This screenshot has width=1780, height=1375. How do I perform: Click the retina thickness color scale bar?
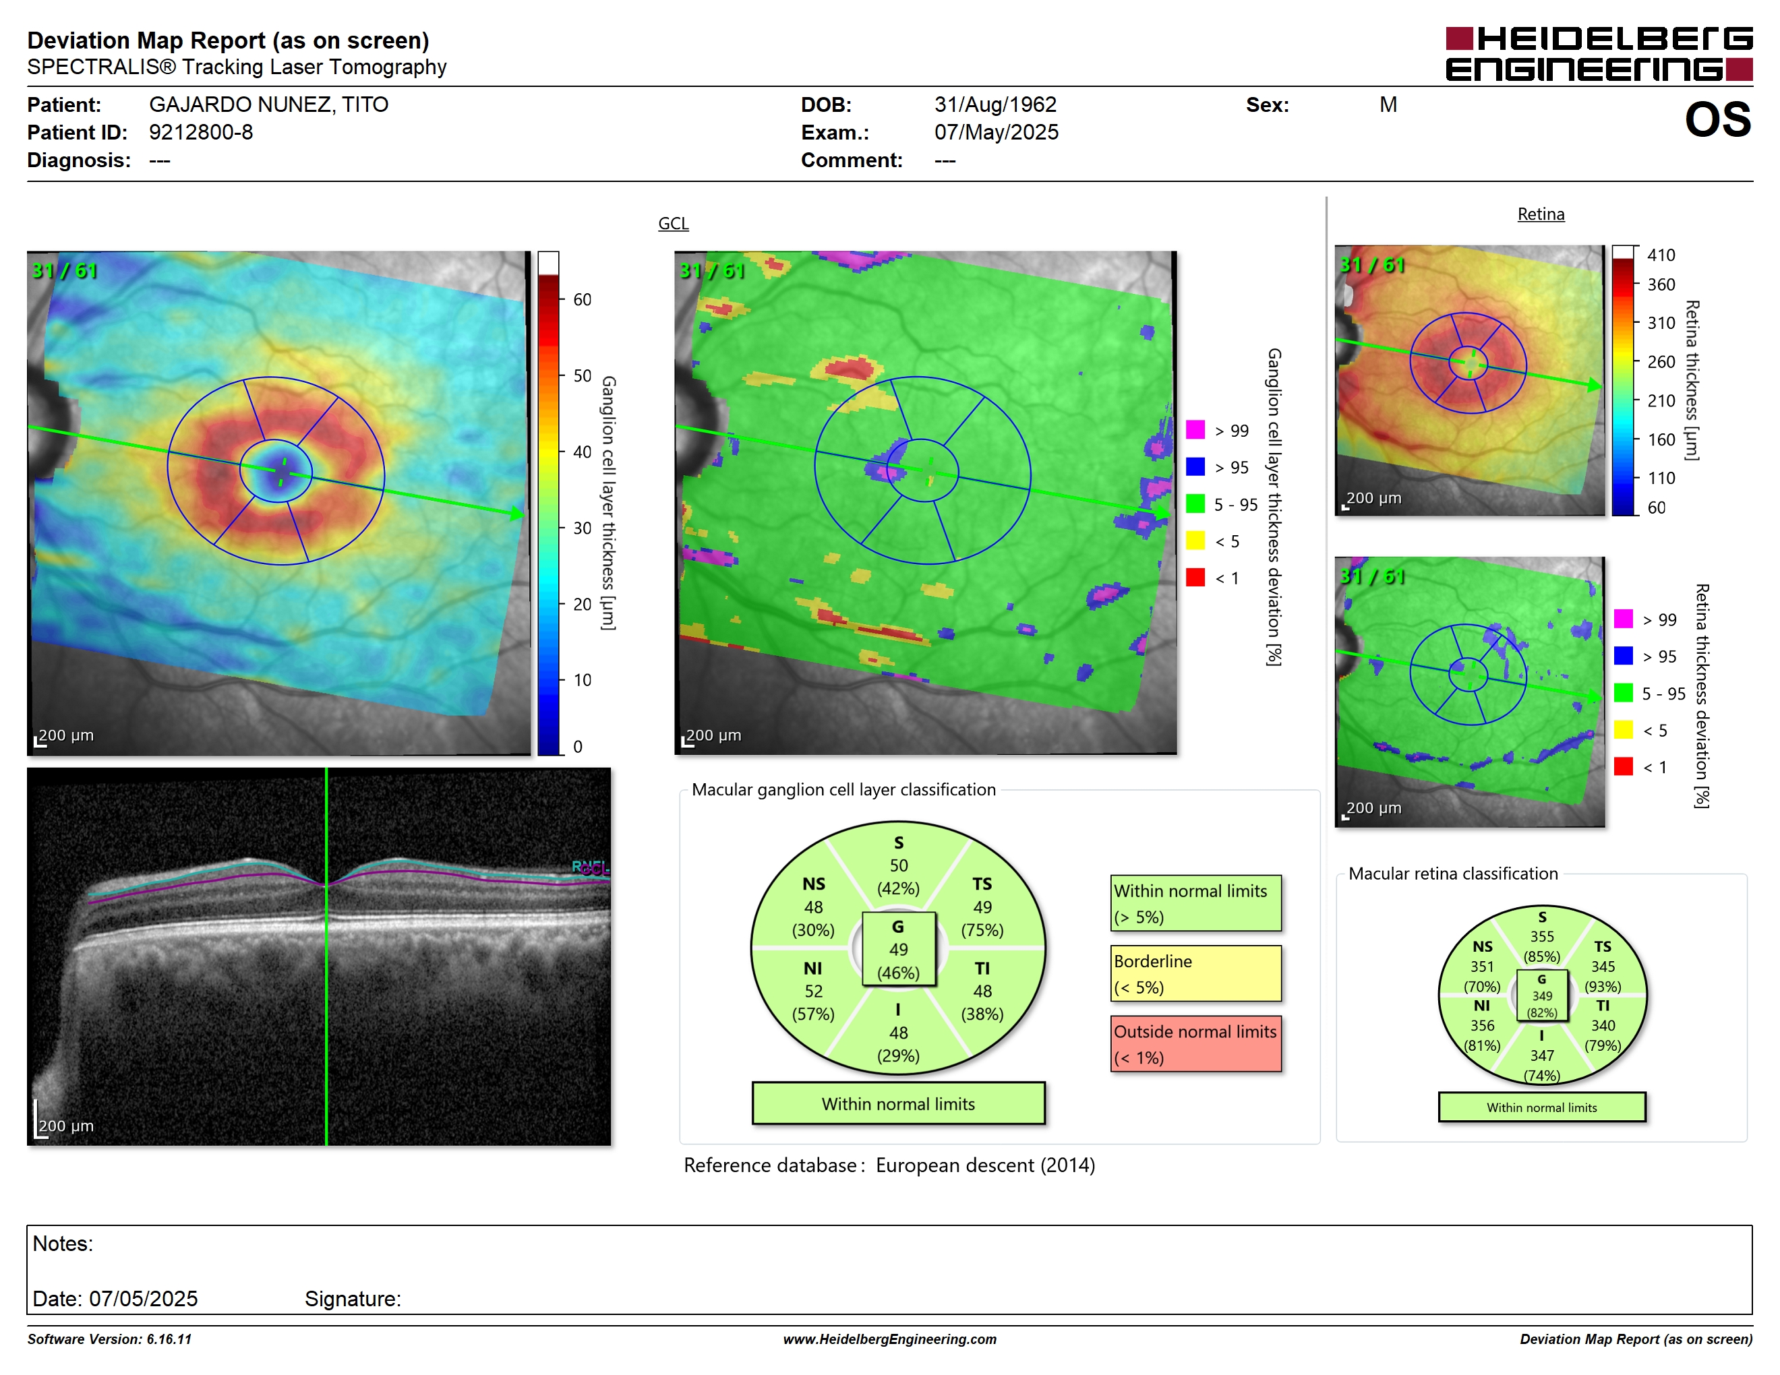[x=1624, y=380]
